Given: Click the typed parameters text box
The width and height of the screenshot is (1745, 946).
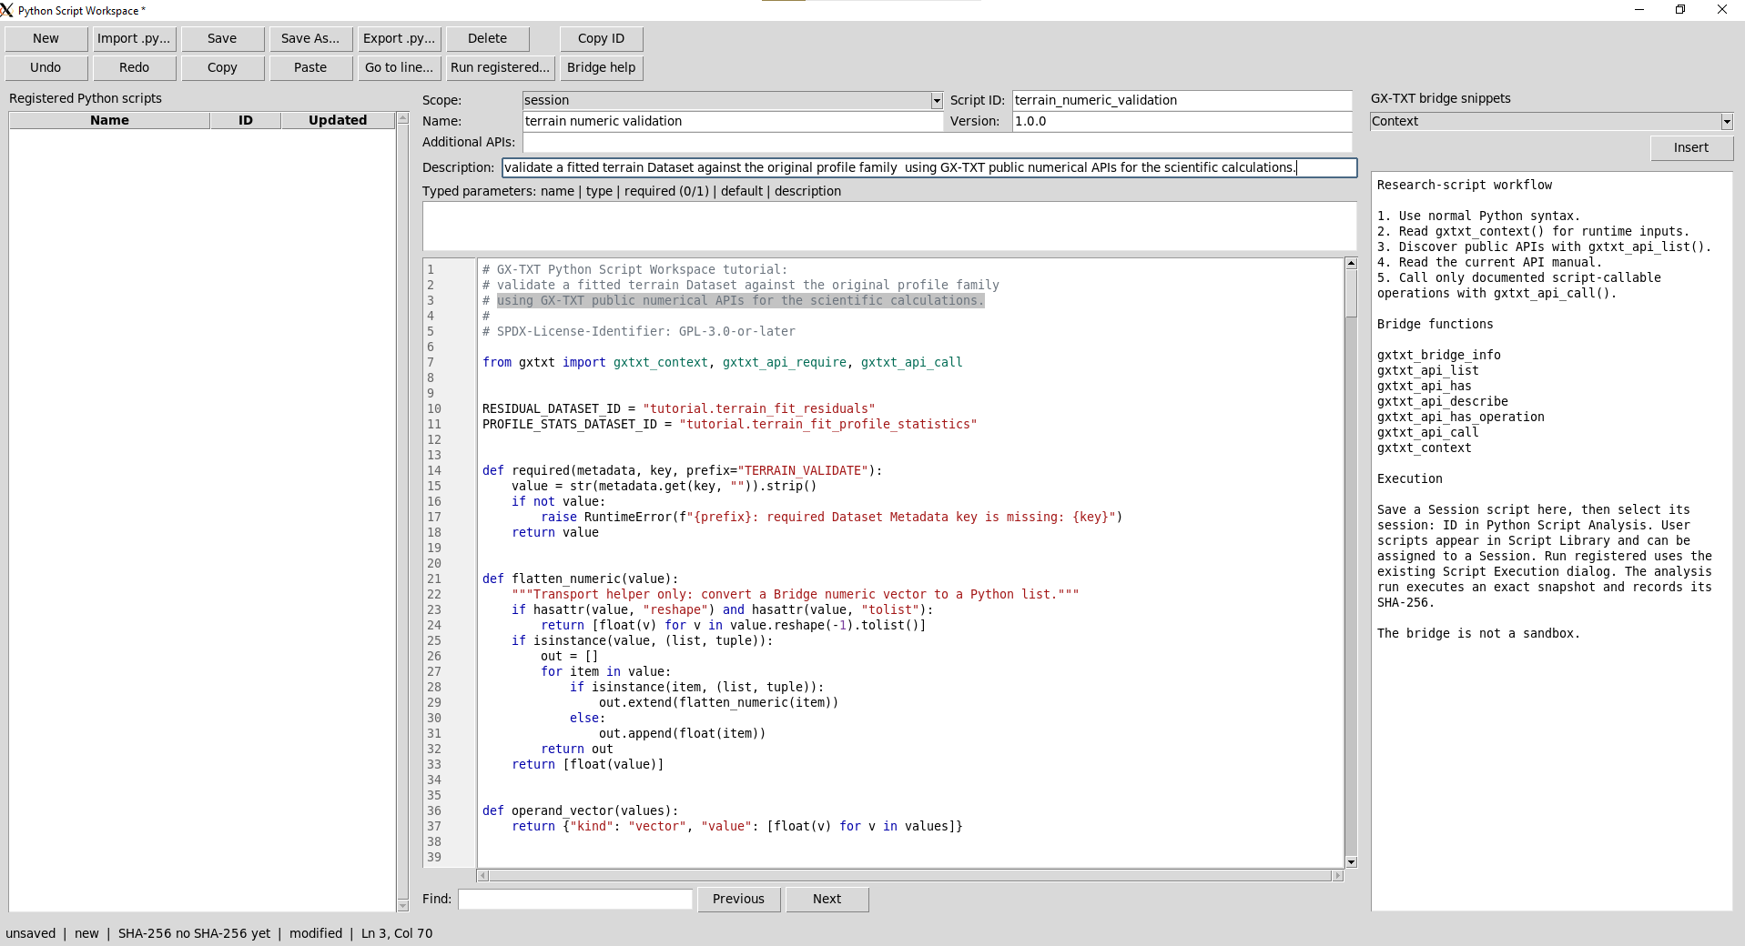Looking at the screenshot, I should tap(889, 226).
